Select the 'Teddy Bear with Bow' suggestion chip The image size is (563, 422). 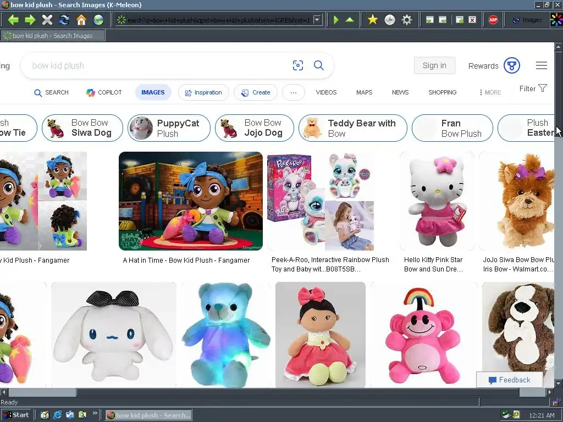tap(353, 128)
